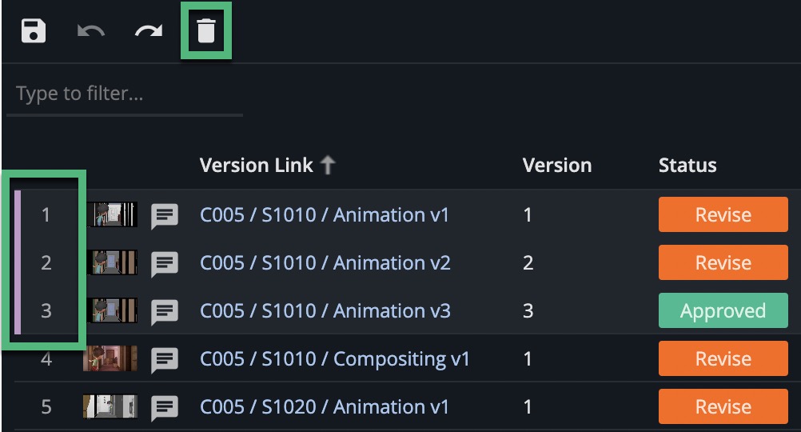Open the Approved status on Animation v3
Viewport: 801px width, 432px height.
tap(723, 310)
